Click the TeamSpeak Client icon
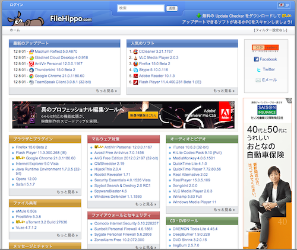Screen dimensions: 297x250 [x=31, y=82]
